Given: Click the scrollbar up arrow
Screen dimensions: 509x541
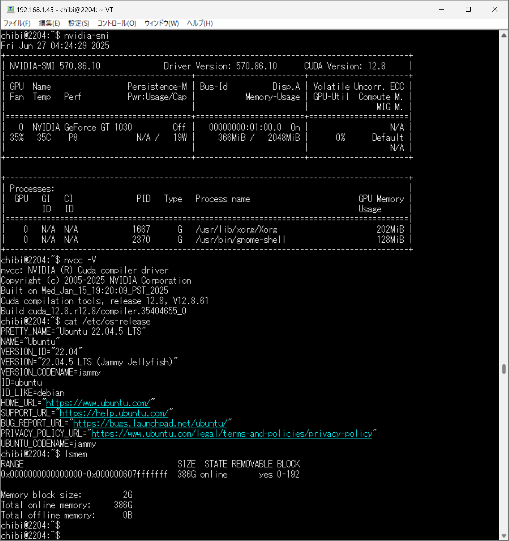Looking at the screenshot, I should coord(503,35).
